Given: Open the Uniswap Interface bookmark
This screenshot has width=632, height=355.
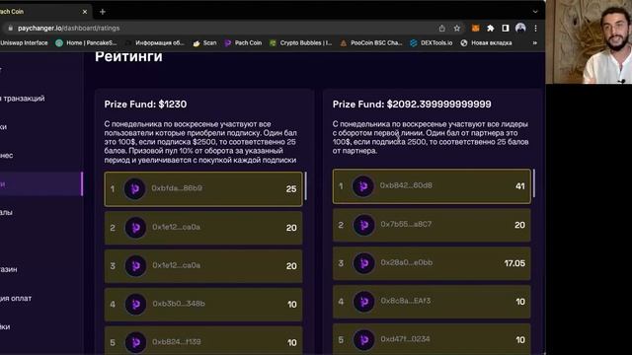Looking at the screenshot, I should 24,42.
